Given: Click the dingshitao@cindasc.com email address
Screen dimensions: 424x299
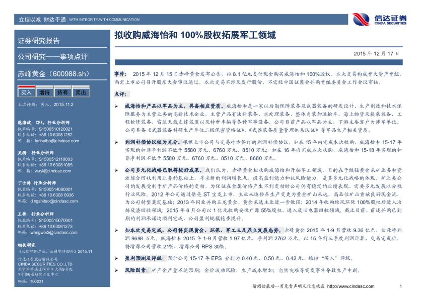Looking at the screenshot, I should [53, 200].
